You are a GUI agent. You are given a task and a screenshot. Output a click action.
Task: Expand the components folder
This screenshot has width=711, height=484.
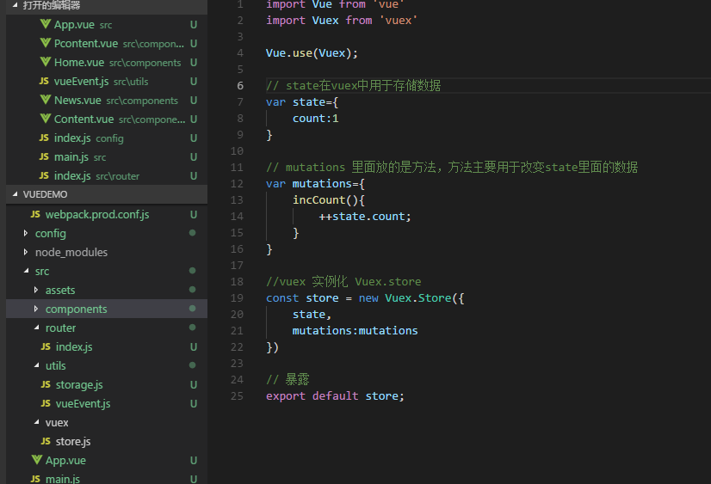(x=36, y=309)
